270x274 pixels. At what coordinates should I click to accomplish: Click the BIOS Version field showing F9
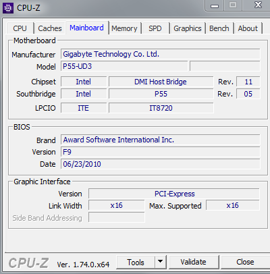pyautogui.click(x=161, y=152)
